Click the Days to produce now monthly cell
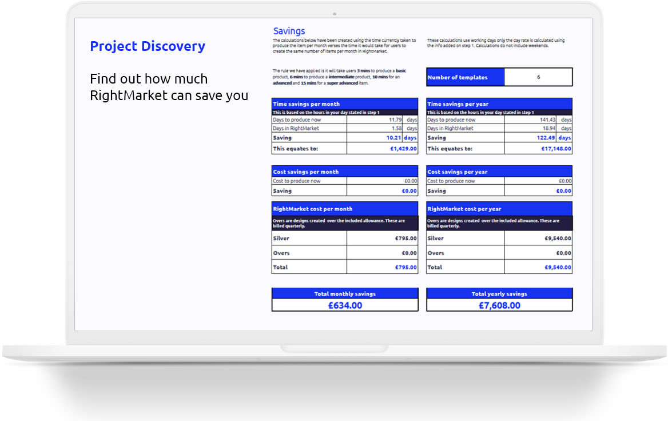 pyautogui.click(x=309, y=120)
